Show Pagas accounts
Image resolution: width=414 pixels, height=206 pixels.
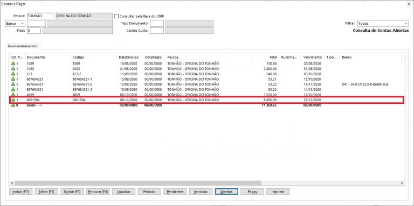pyautogui.click(x=252, y=191)
